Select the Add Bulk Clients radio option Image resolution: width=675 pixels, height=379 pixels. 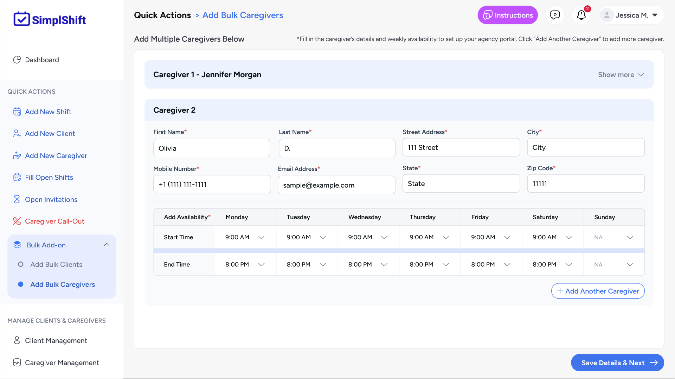point(21,264)
